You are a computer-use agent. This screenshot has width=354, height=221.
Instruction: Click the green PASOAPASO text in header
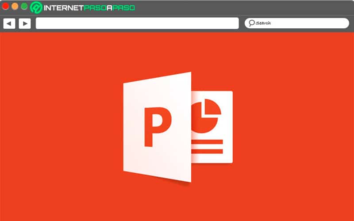coord(109,8)
